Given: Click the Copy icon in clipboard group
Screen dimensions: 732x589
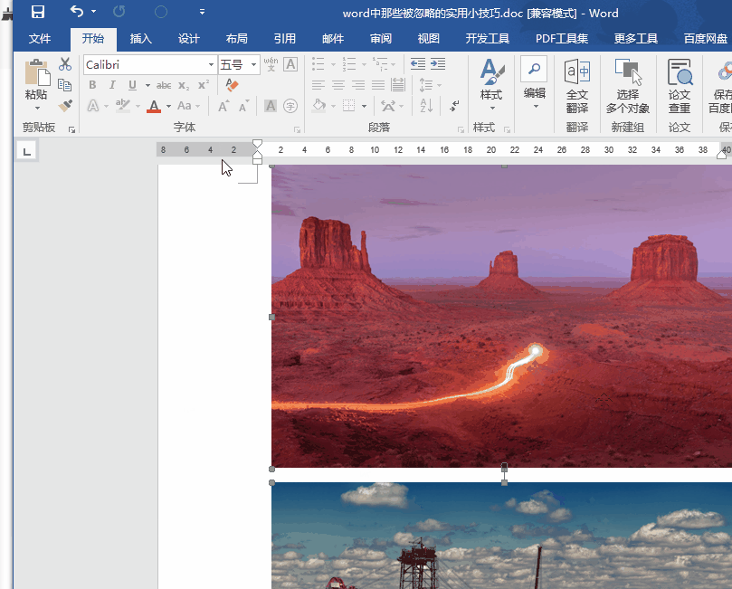Looking at the screenshot, I should point(63,84).
